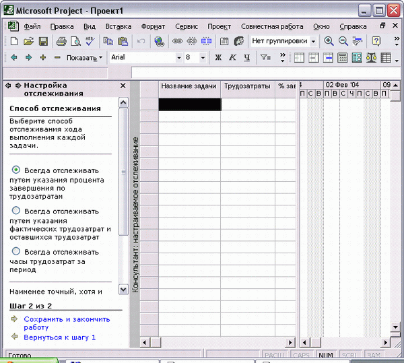Click 'Сохранить и закончить работу' link
Image resolution: width=404 pixels, height=363 pixels.
pos(67,323)
